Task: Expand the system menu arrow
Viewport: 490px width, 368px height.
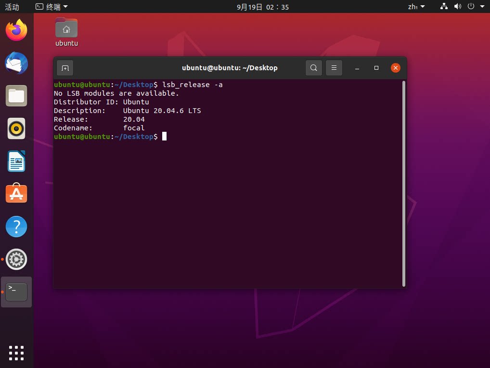Action: pos(482,7)
